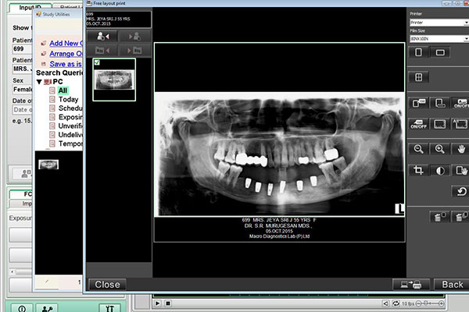Screen dimensions: 469x312
Task: Select the Tempor… search query
Action: click(x=70, y=144)
